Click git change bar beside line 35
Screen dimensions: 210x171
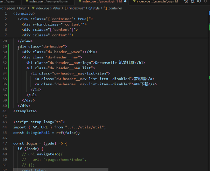point(8,79)
